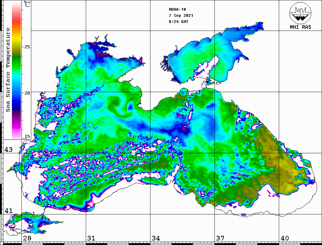Click the °C unit symbol above scale
This screenshot has height=245, width=322.
pyautogui.click(x=28, y=5)
